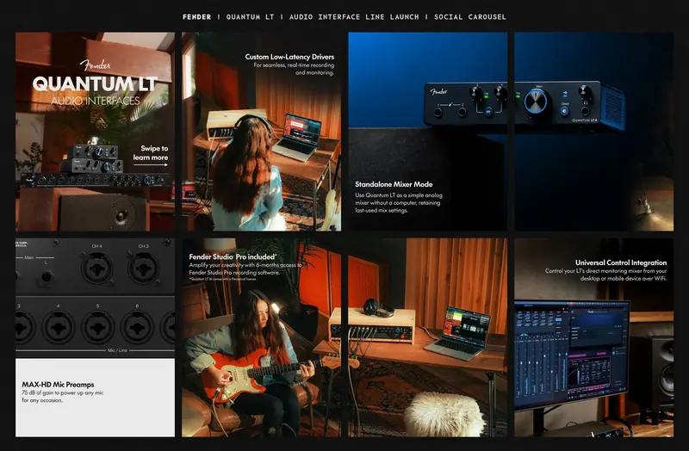This screenshot has height=451, width=689.
Task: Click the Universal Control Integration heading
Action: 621,263
